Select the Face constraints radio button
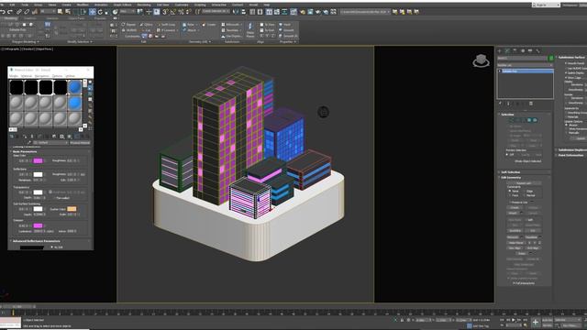Viewport: 587px width, 330px height. pos(510,195)
